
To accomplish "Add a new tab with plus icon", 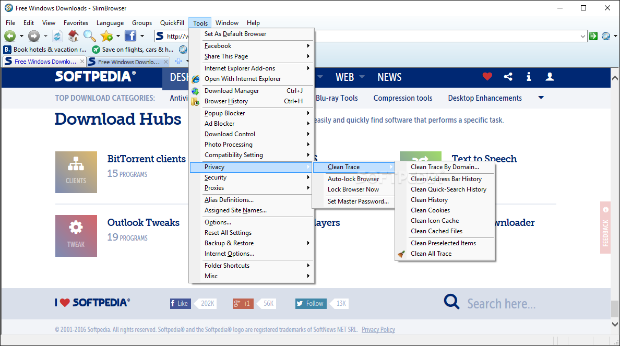I will click(x=178, y=61).
